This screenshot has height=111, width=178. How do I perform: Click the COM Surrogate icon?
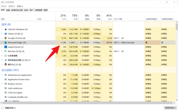coord(6,93)
